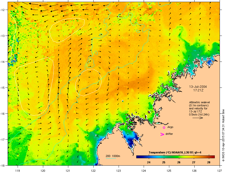Click longitude axis label 126
This screenshot has height=173, width=225.
point(194,170)
